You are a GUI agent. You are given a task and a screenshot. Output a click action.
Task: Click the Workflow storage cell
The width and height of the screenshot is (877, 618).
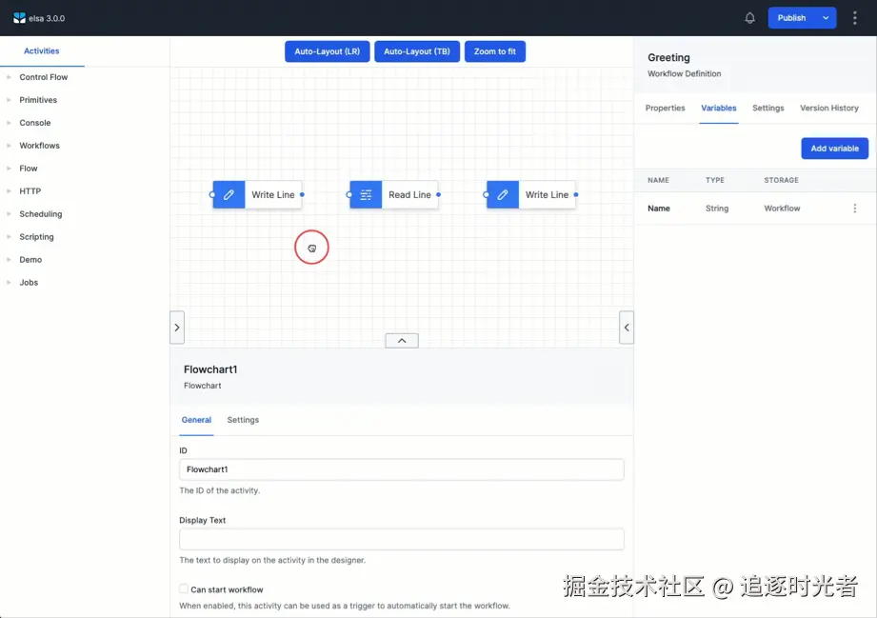[x=782, y=208]
